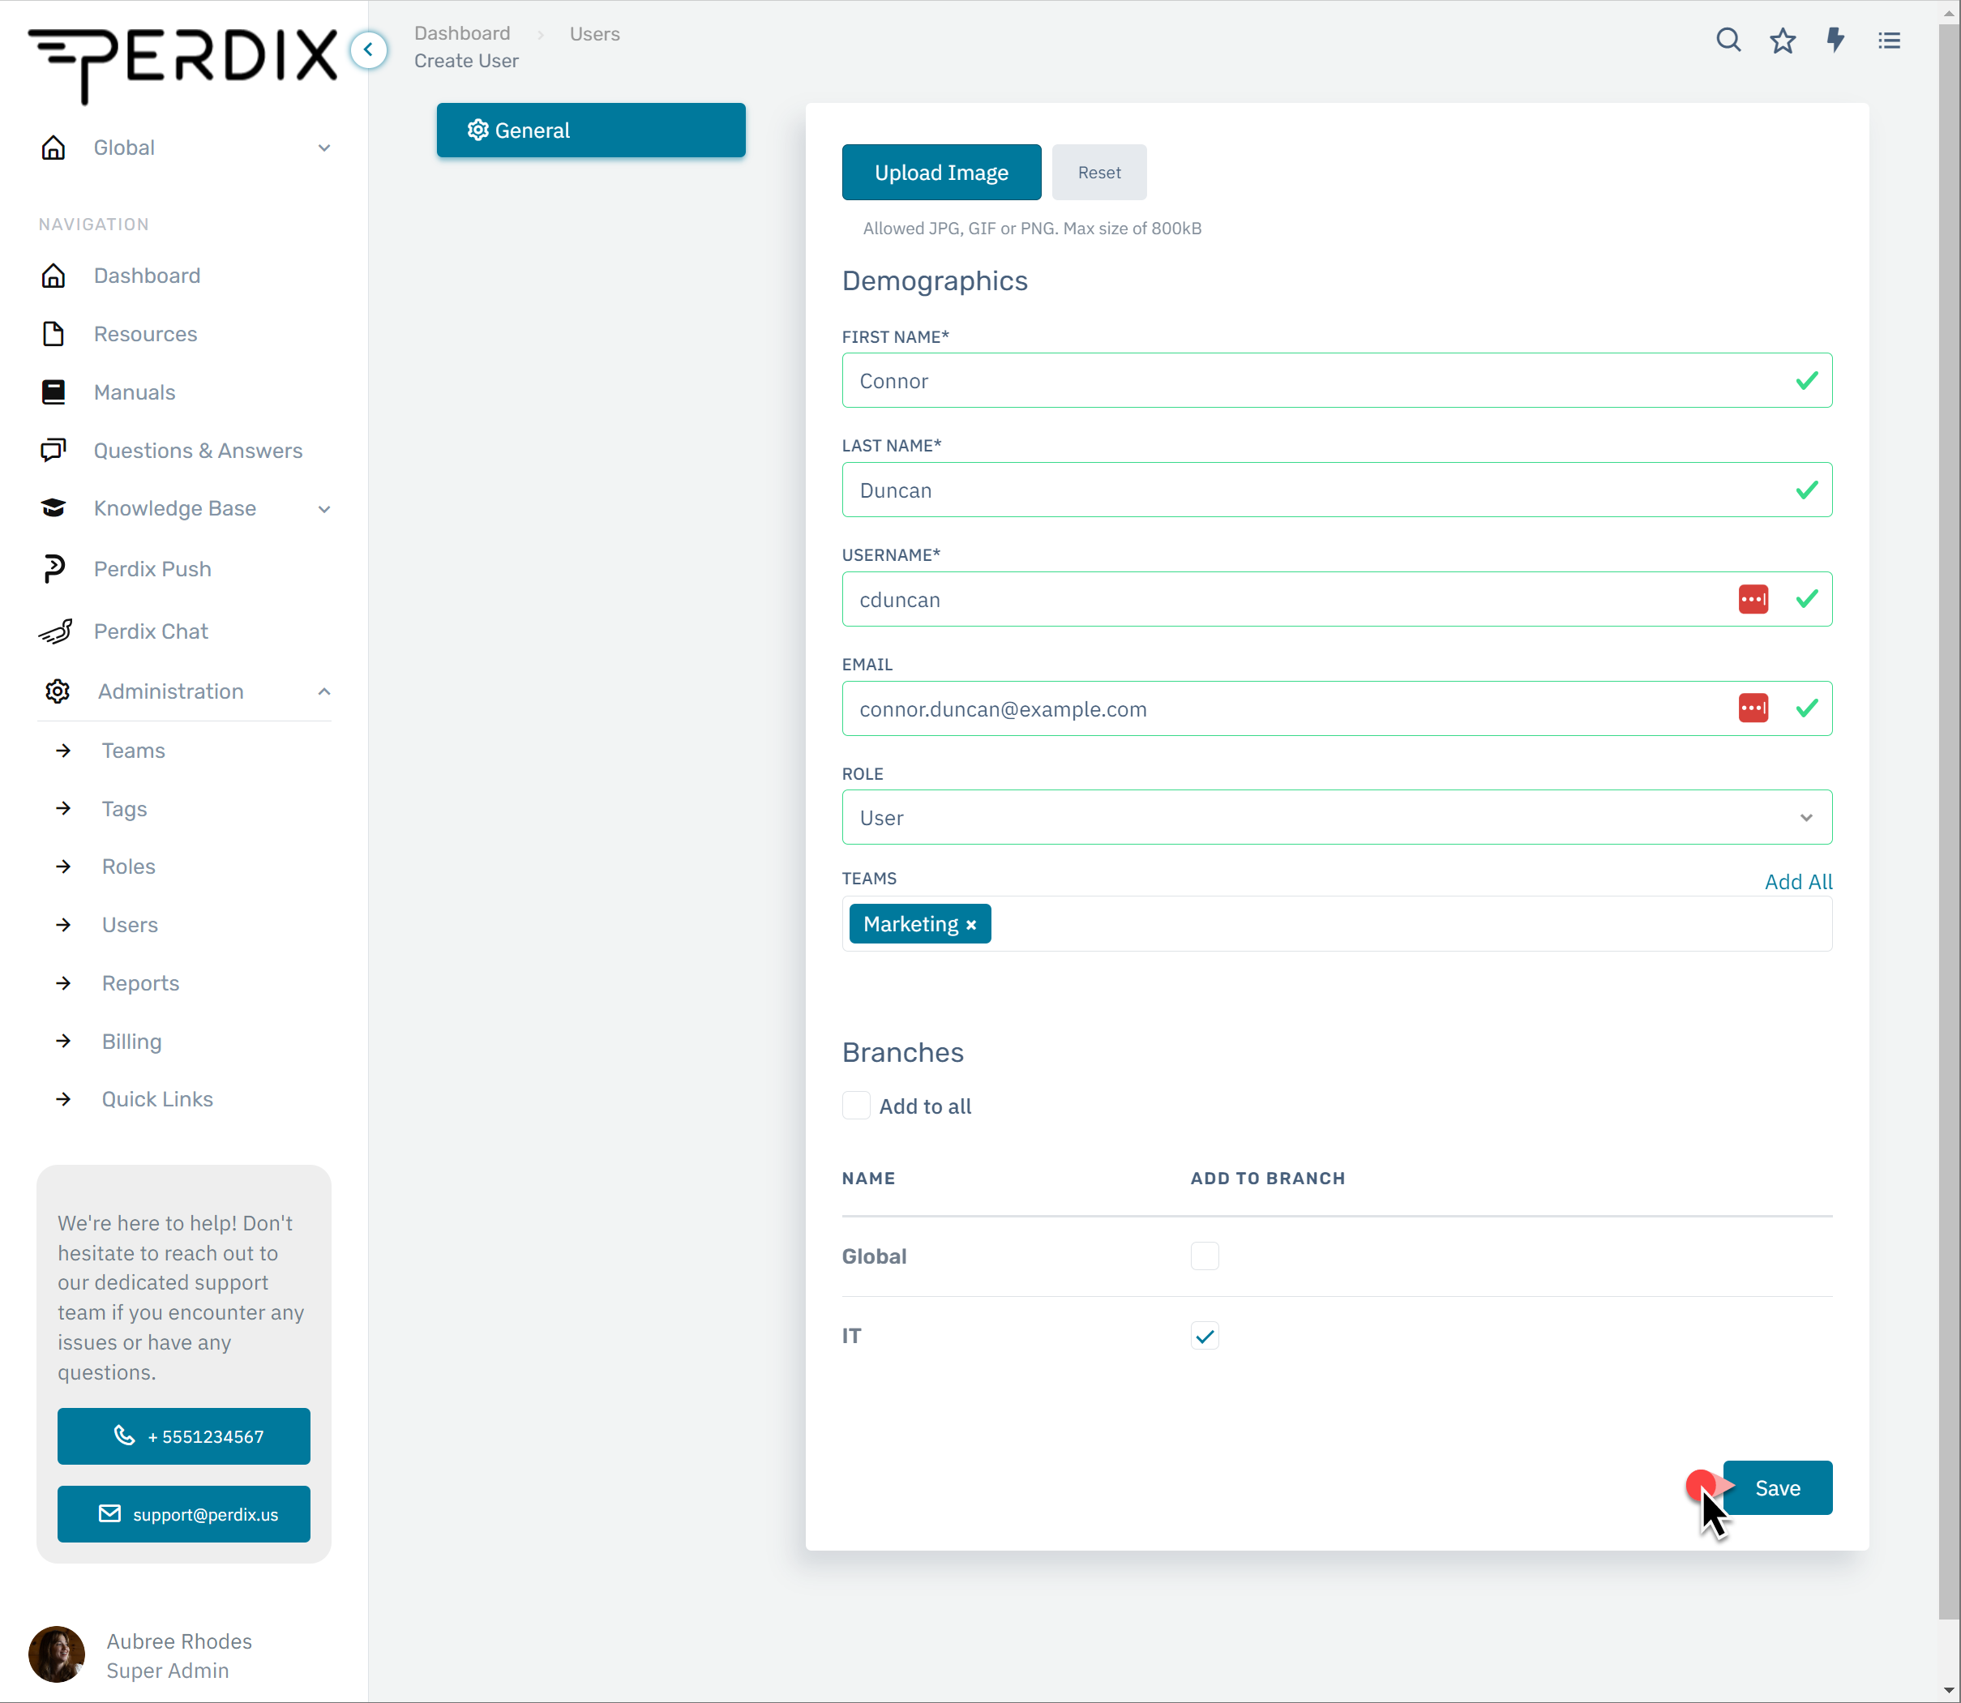Click the Administration gear icon
Screen dimensions: 1961x1703
click(57, 691)
